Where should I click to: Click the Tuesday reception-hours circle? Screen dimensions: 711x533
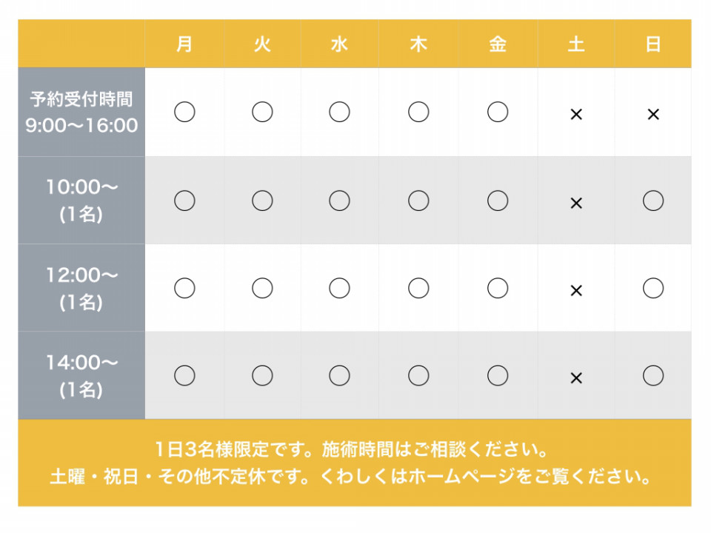tap(262, 112)
